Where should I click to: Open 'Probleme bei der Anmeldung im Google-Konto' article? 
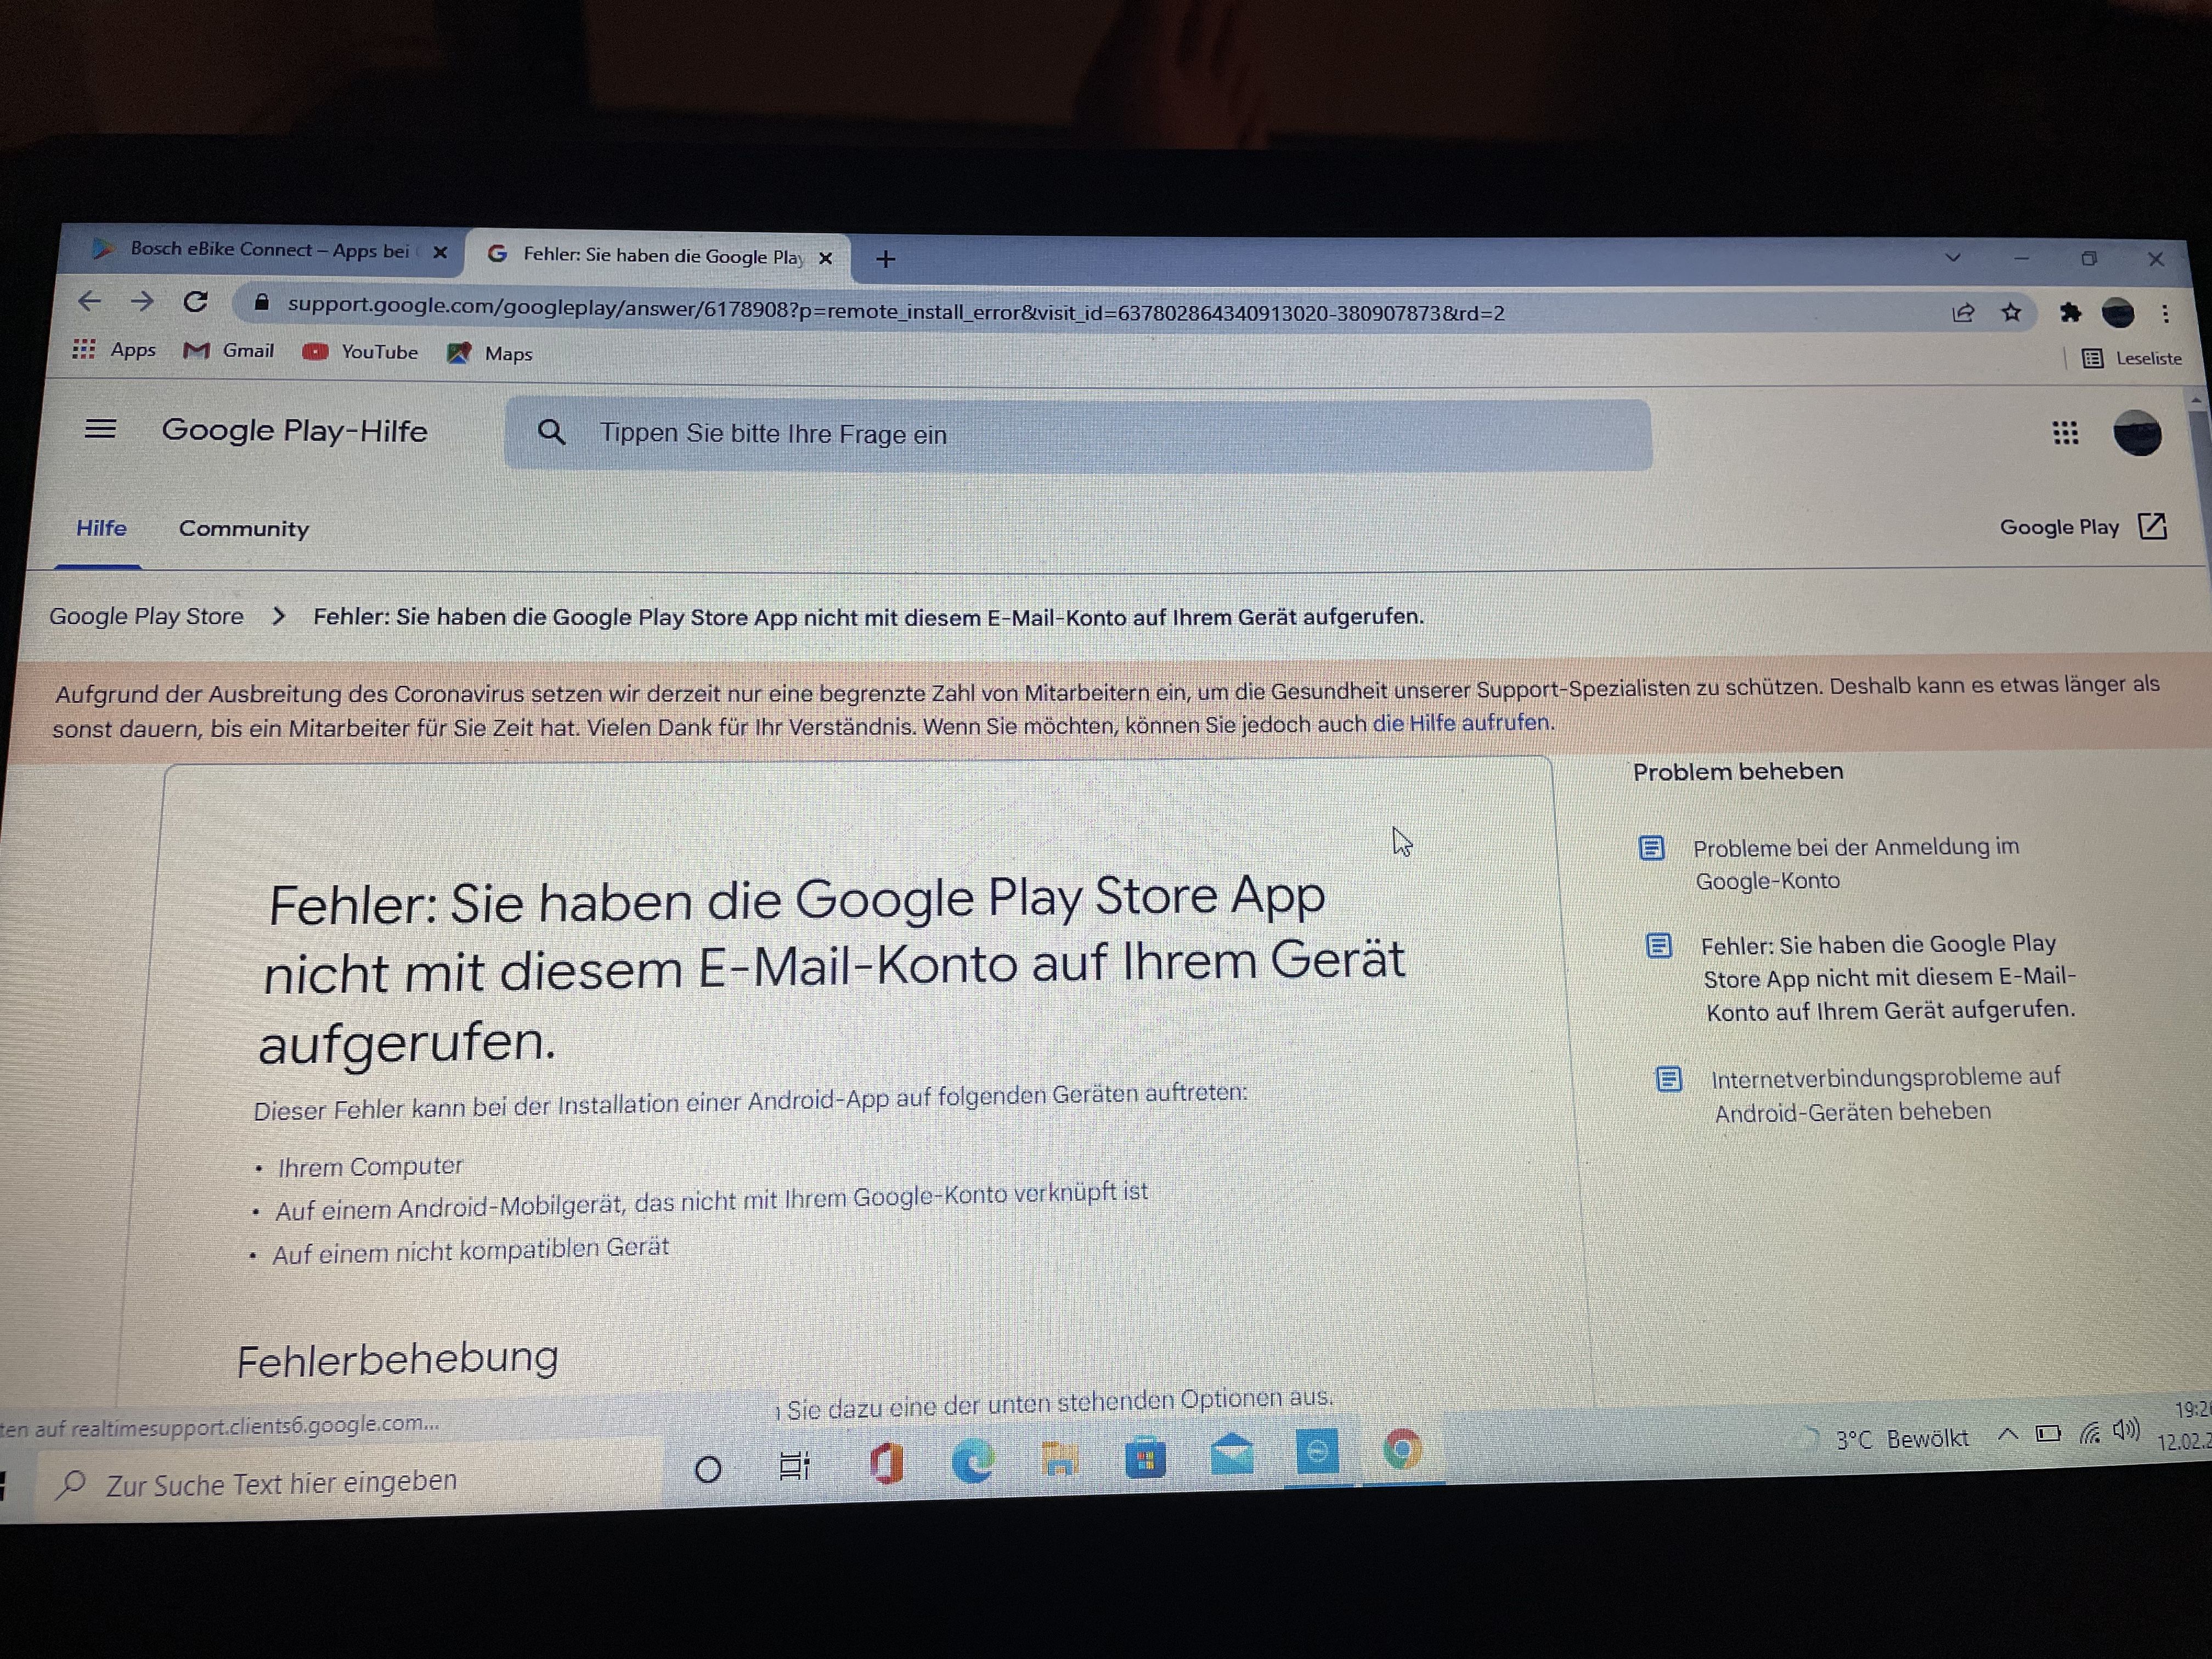tap(1855, 864)
